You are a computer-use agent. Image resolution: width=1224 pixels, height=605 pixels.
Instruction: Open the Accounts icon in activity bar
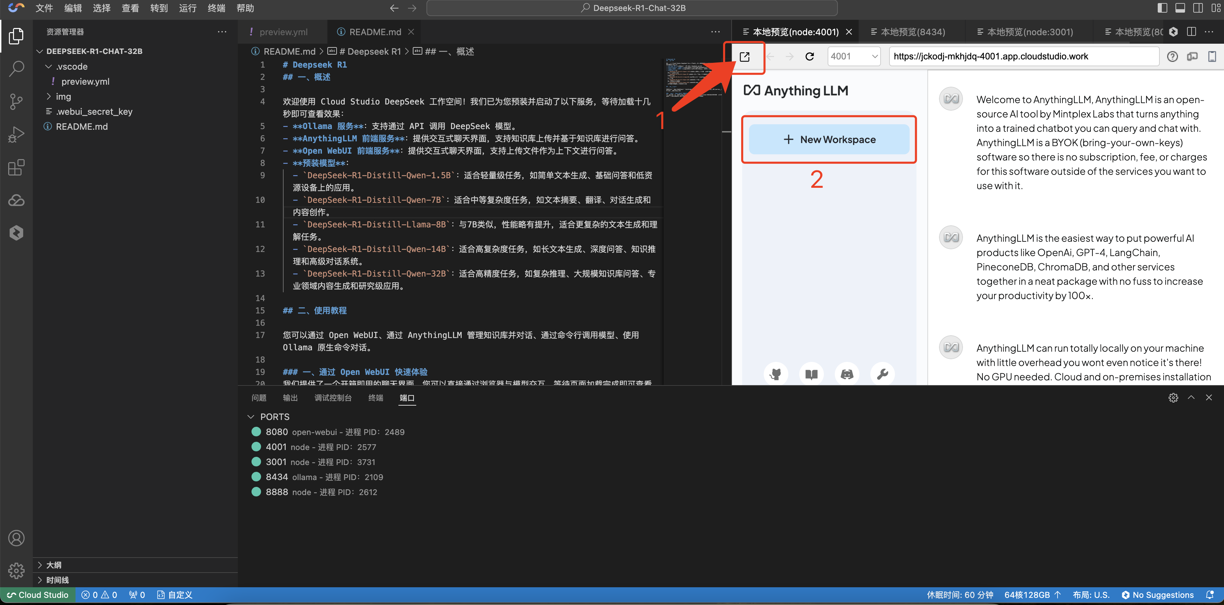pos(16,538)
